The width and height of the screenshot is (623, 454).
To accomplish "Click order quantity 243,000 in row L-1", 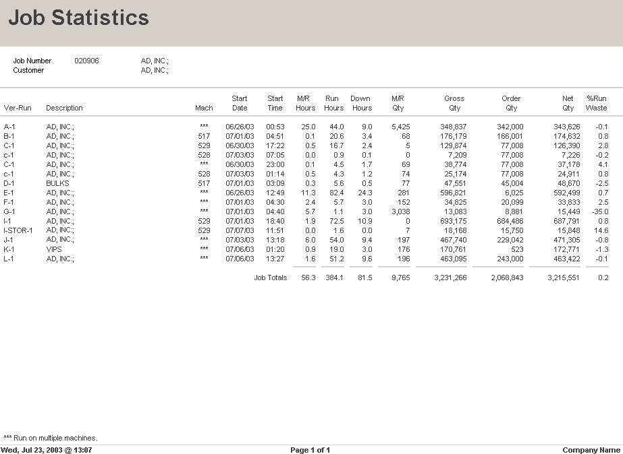I will (510, 259).
